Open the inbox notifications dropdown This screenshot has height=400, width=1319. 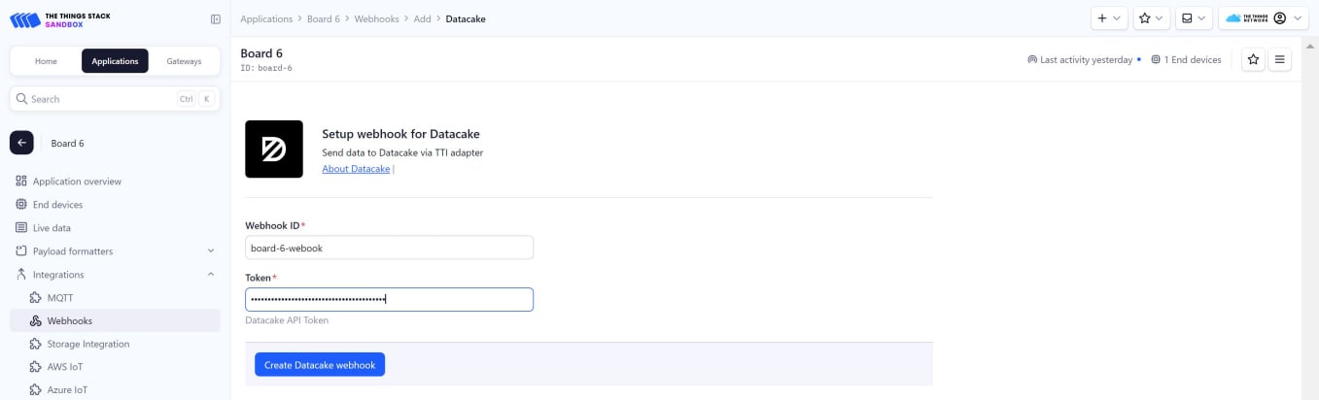1194,18
